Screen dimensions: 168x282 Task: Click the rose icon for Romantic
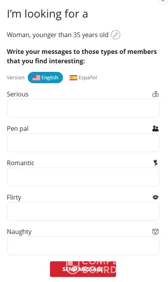[x=155, y=162]
